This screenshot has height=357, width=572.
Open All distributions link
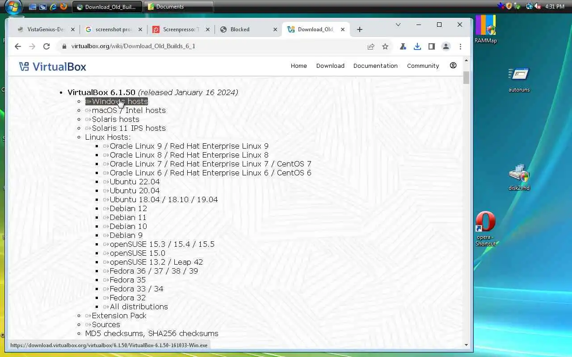[x=136, y=307]
